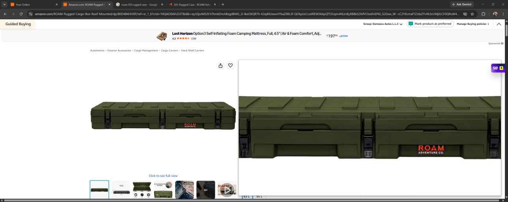Select open-lid case thumbnail with icons

point(142,190)
